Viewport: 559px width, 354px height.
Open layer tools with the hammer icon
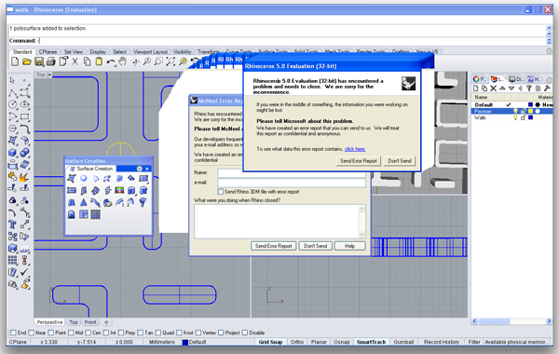click(x=547, y=88)
